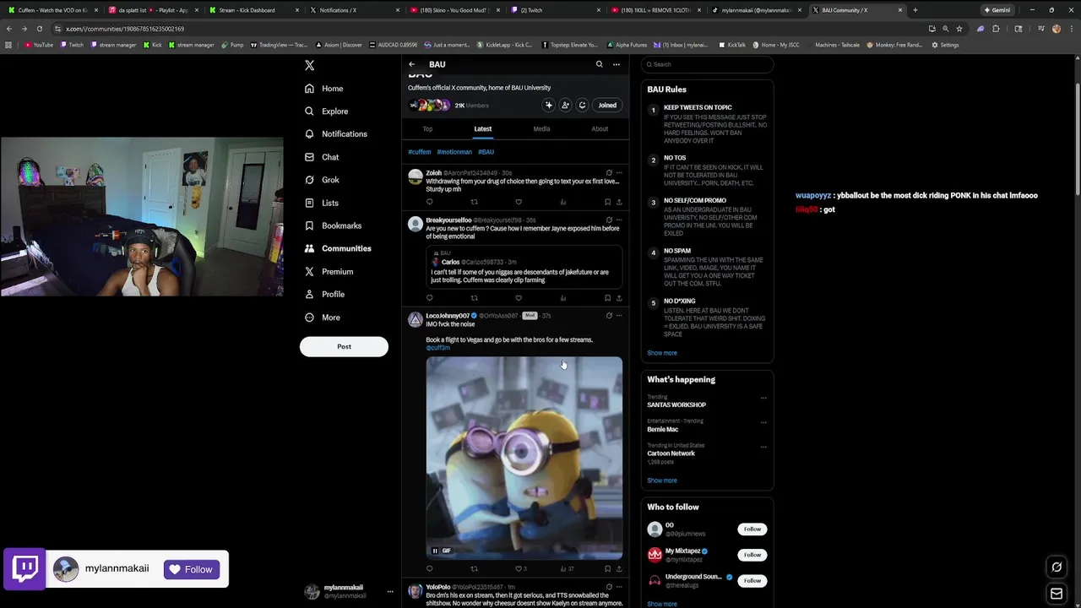Repost LocoJohnny007's minion post
This screenshot has width=1081, height=608.
click(474, 569)
